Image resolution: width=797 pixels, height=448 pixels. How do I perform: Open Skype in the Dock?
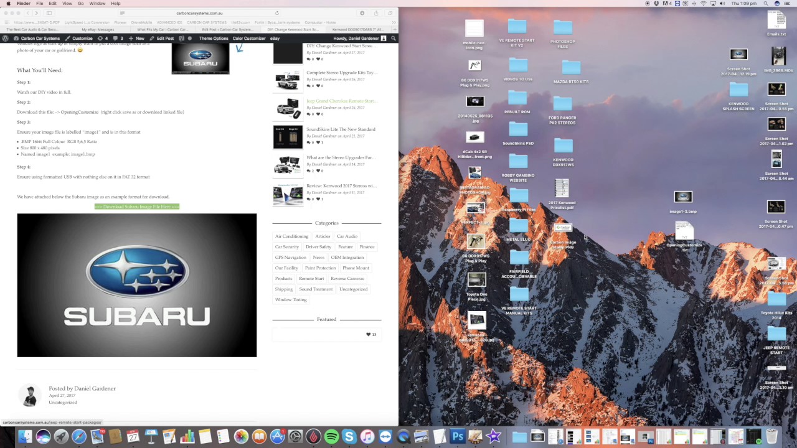[349, 437]
